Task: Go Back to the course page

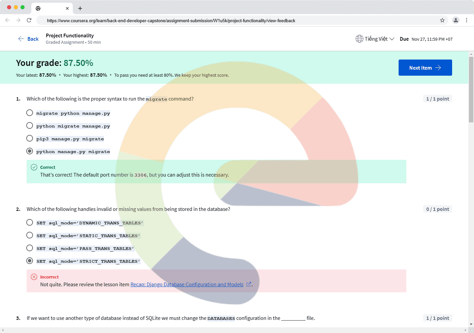Action: coord(29,39)
